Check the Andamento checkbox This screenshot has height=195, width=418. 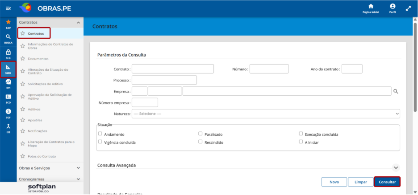tap(100, 134)
